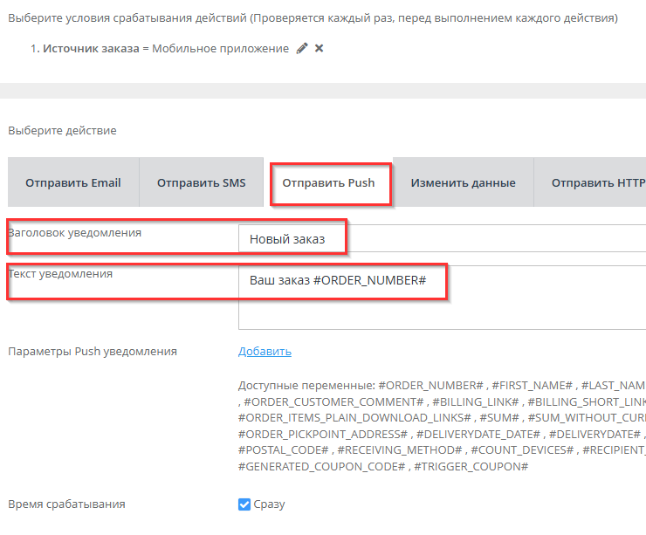
Task: Click the pencil edit icon beside the condition
Action: click(x=302, y=49)
